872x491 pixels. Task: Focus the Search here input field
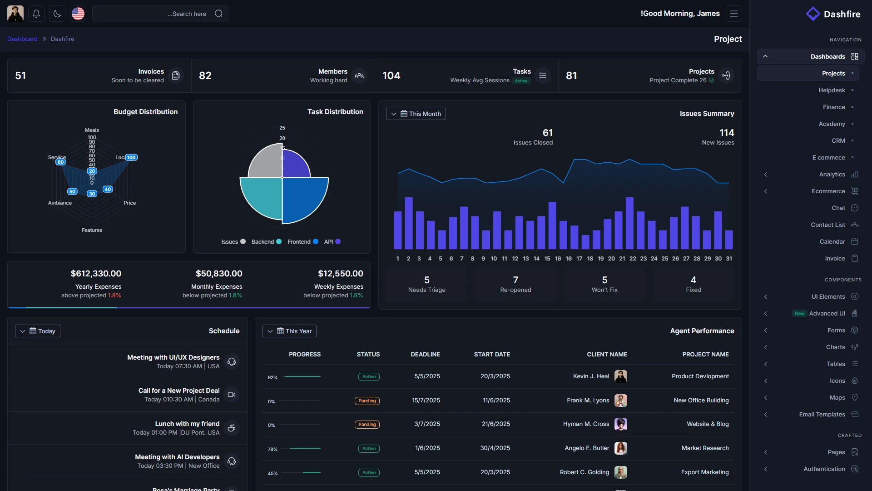coord(160,14)
